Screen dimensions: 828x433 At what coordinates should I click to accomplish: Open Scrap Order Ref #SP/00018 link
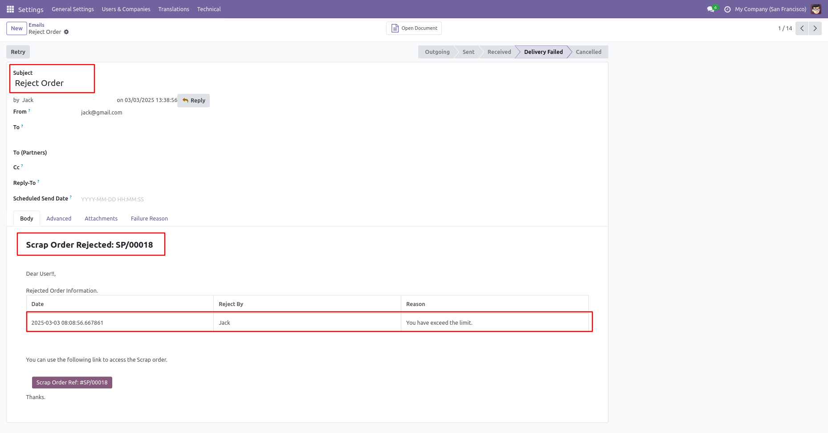(x=72, y=383)
